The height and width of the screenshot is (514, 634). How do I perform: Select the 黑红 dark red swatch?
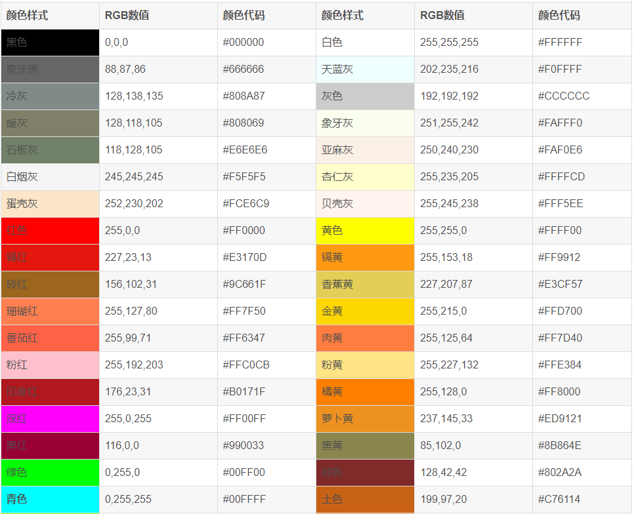tap(50, 446)
